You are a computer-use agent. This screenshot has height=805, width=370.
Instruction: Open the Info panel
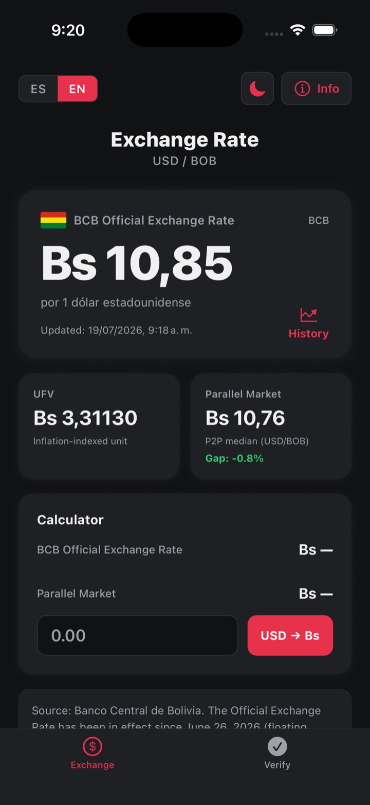(317, 88)
